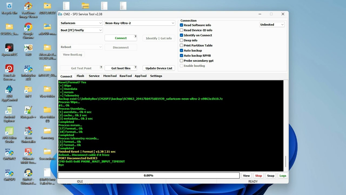This screenshot has width=346, height=195.
Task: Open InfinityBox AST desktop icon
Action: coord(28,73)
